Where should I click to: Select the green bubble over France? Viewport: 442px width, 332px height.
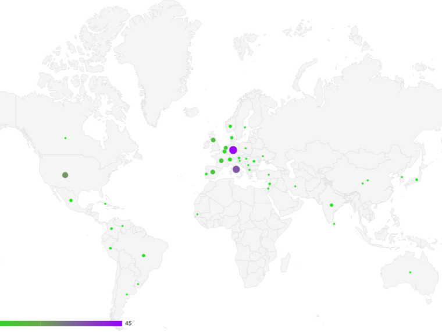coord(221,161)
